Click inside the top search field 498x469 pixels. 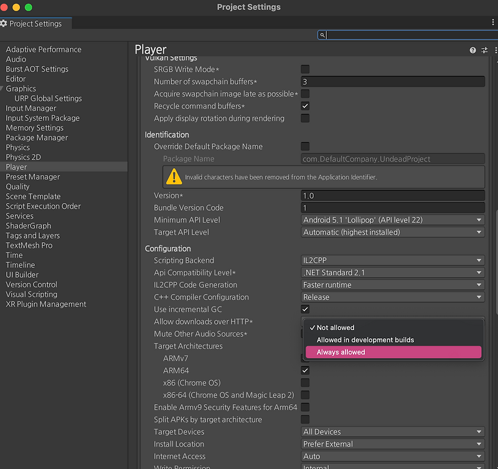[x=405, y=35]
